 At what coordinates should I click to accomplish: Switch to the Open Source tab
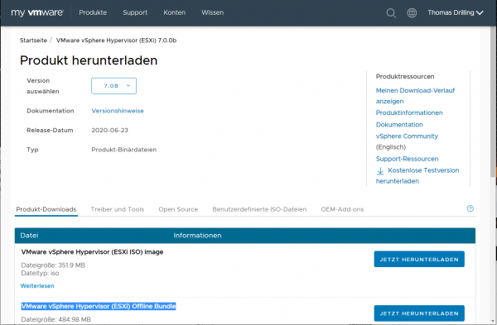[178, 209]
